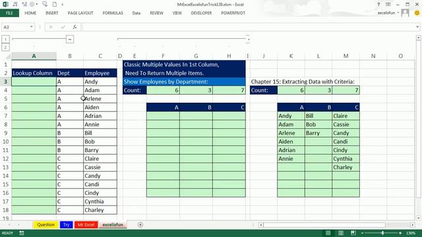Open the excelisfun account dropdown
This screenshot has height=237, width=422.
coord(388,13)
